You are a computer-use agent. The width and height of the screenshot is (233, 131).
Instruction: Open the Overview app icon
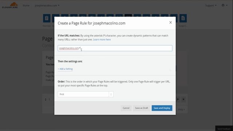[x=47, y=18]
